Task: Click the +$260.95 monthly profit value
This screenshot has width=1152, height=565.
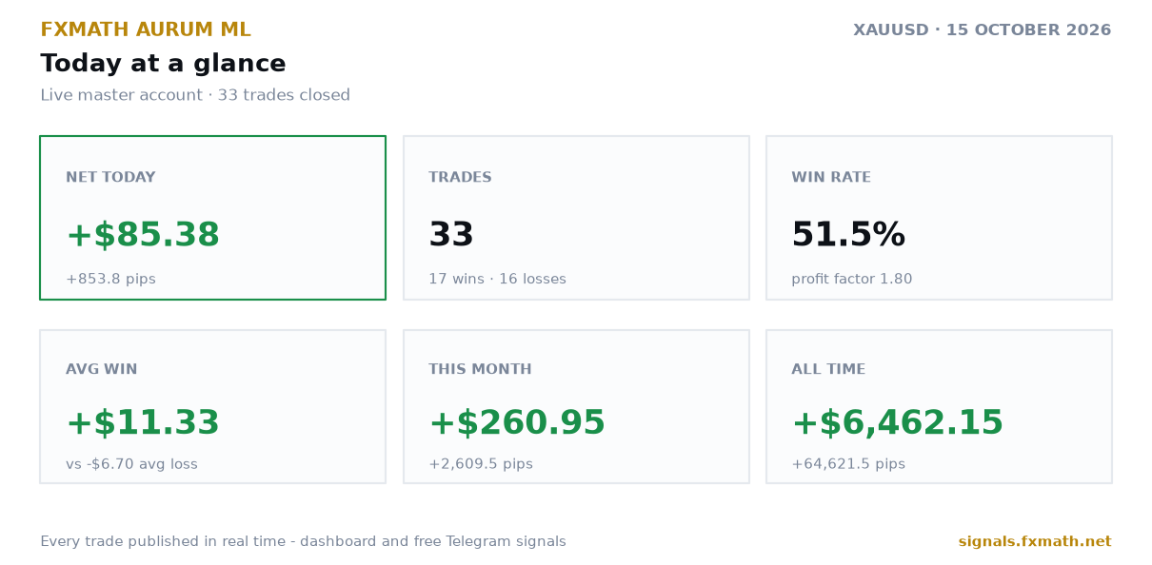Action: (517, 423)
